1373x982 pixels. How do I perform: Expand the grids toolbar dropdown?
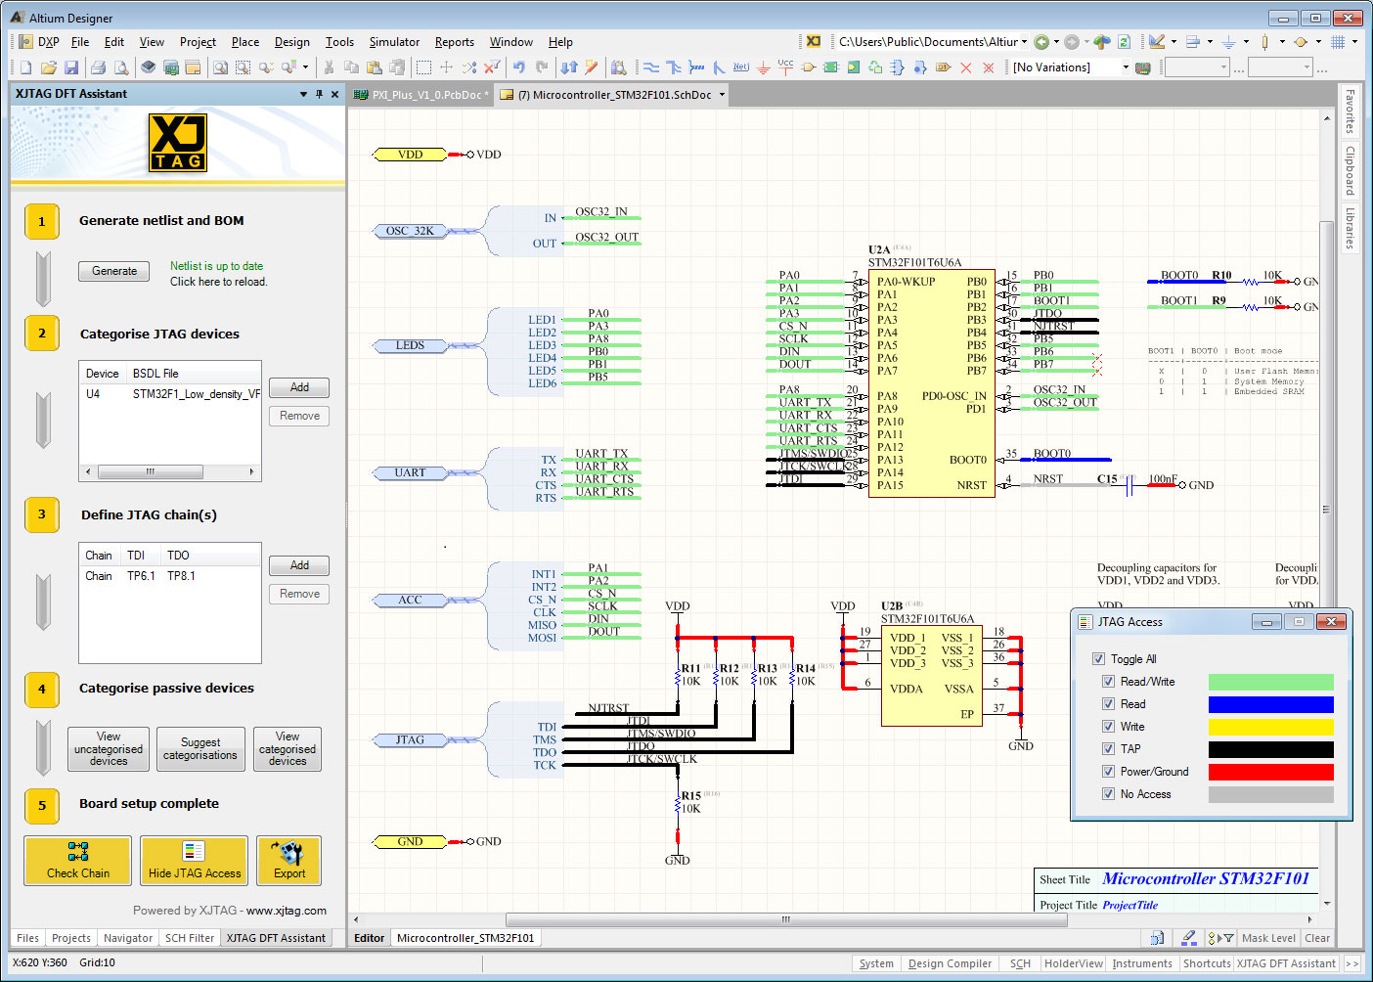click(1354, 42)
